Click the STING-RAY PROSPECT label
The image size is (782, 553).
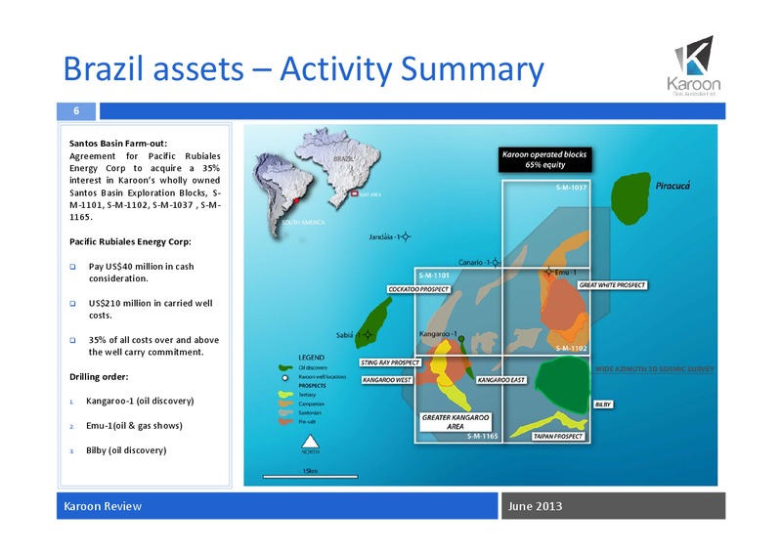coord(390,362)
